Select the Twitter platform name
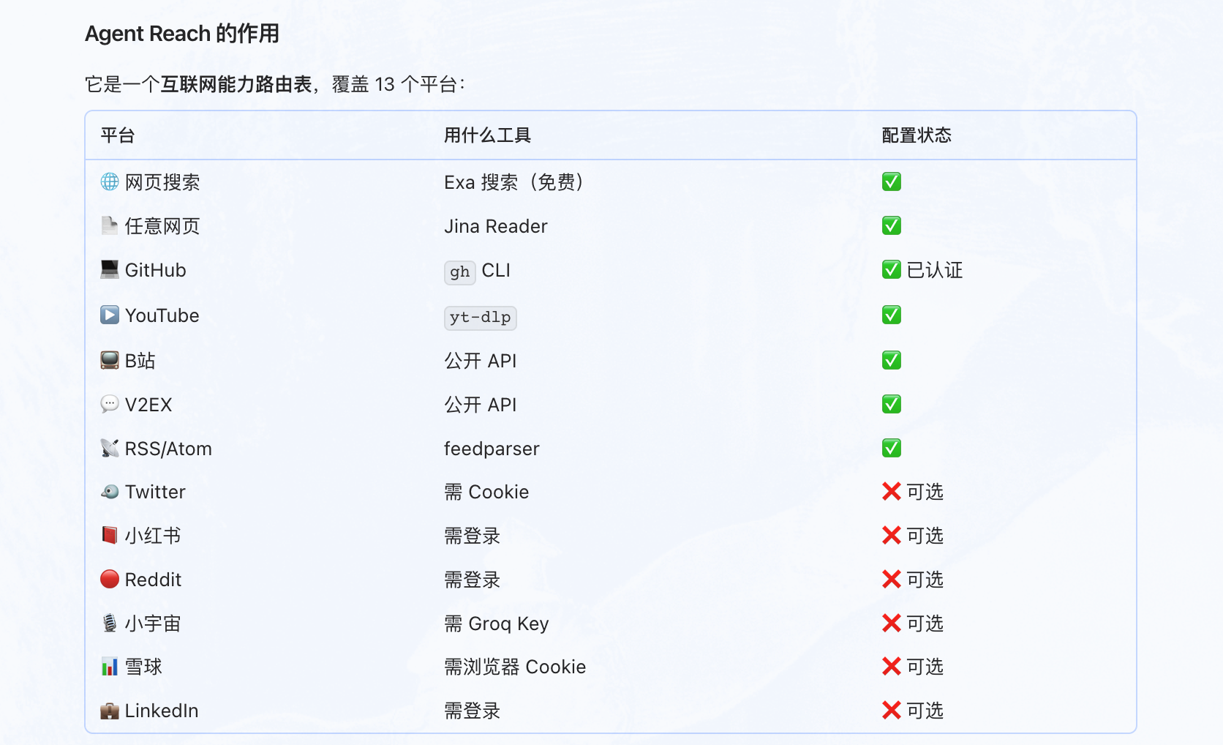Screen dimensions: 1223x745 pos(155,492)
